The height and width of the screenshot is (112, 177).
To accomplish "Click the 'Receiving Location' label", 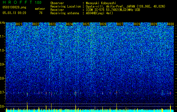I will pyautogui.click(x=66, y=6).
